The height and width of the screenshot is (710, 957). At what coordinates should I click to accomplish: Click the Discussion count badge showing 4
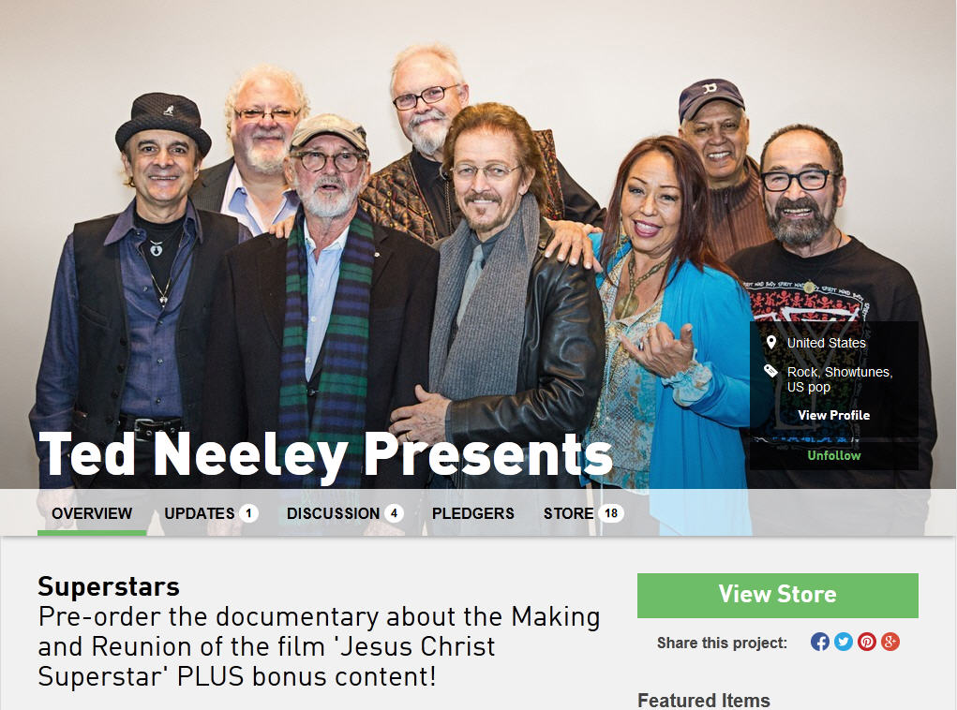[394, 513]
